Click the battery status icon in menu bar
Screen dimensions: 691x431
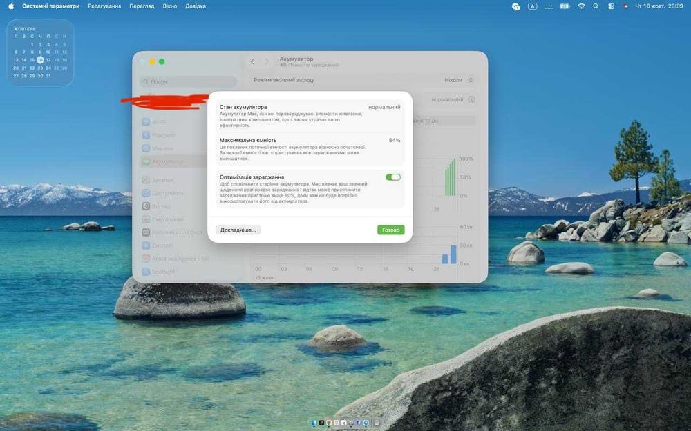pos(565,6)
